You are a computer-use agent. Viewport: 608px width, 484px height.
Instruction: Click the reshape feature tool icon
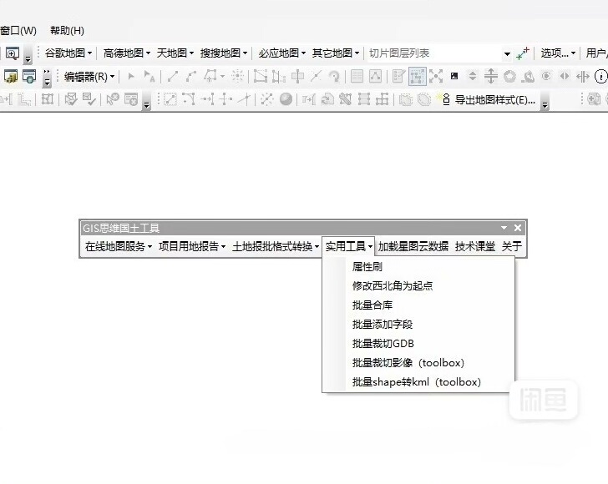coord(278,77)
